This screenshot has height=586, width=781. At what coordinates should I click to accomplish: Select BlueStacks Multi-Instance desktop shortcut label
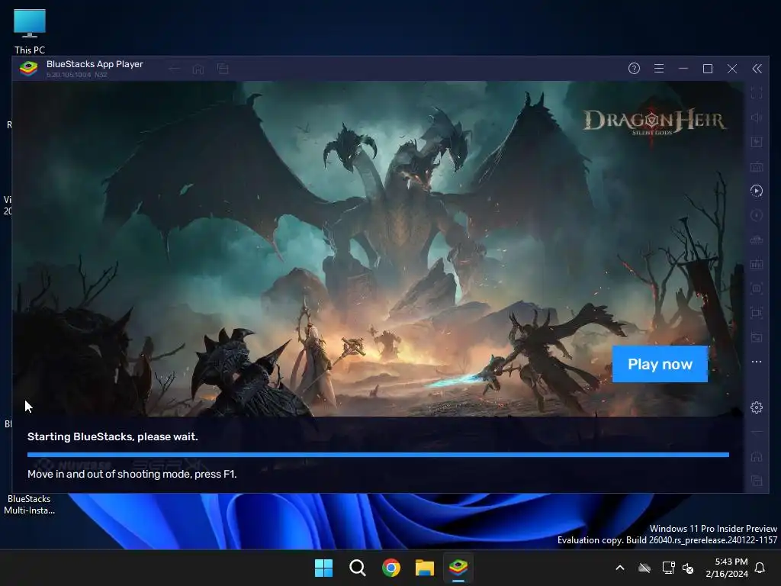[29, 504]
